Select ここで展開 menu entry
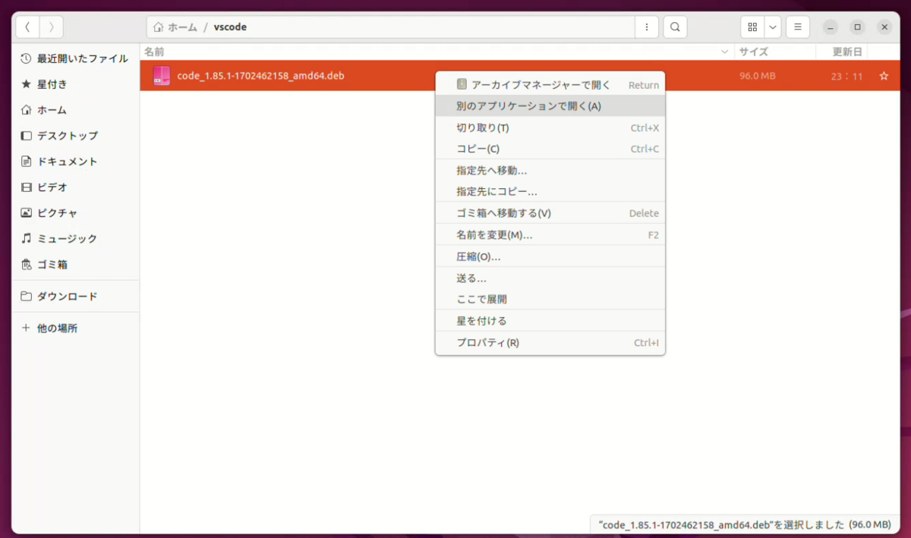The height and width of the screenshot is (538, 911). coord(550,299)
